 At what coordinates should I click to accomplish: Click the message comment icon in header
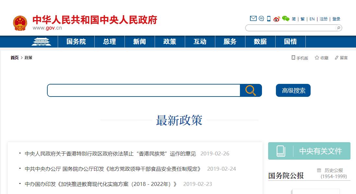tap(261, 18)
